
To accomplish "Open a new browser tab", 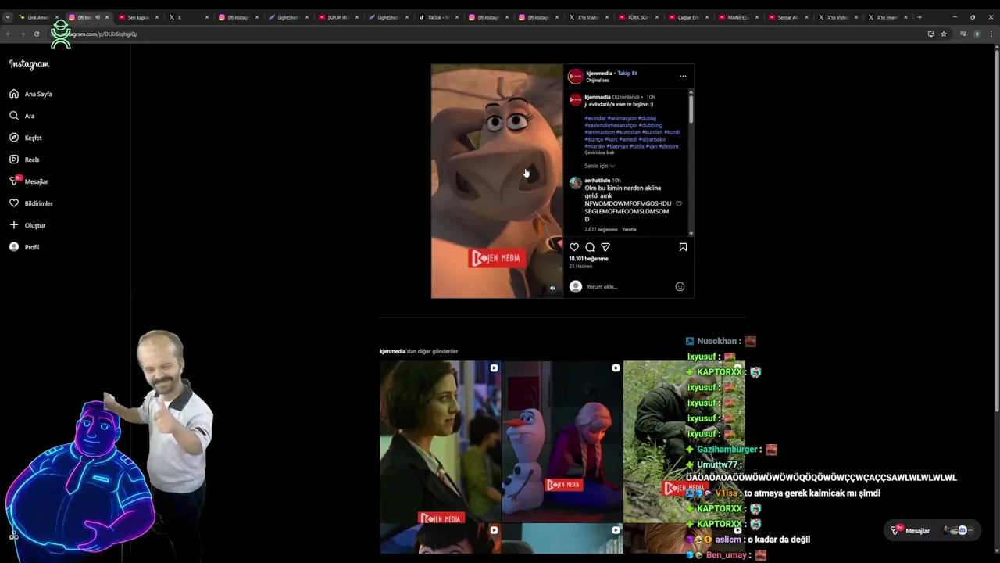I will [920, 17].
